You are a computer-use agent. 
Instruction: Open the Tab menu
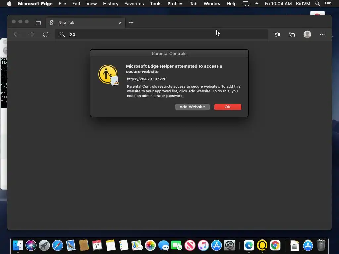[193, 4]
